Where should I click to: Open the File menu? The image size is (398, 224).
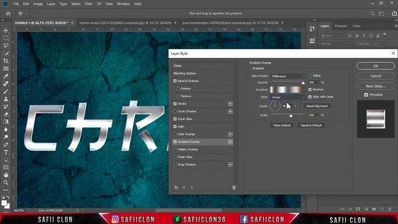tap(16, 4)
